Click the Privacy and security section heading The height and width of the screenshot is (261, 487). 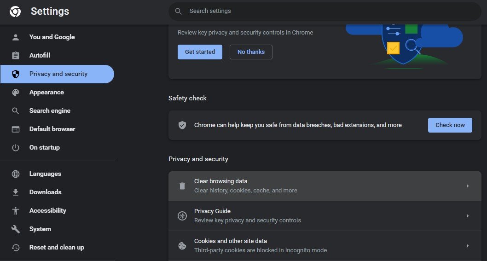point(198,159)
